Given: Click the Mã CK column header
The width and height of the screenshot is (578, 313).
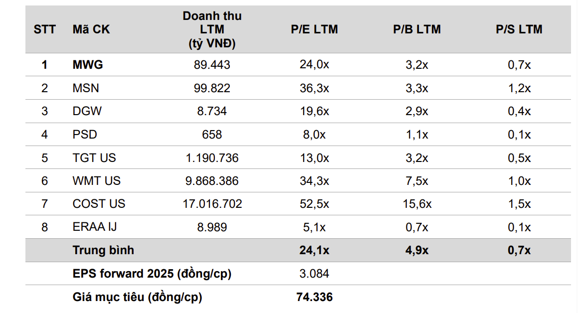Looking at the screenshot, I should click(91, 29).
